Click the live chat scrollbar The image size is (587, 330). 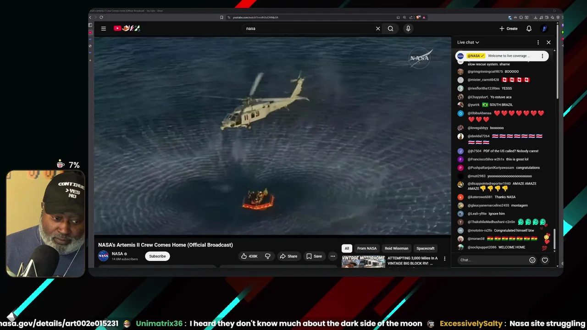[554, 240]
